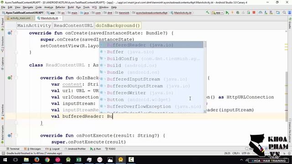Run the app with green play icon
The height and width of the screenshot is (164, 292).
coord(227,13)
